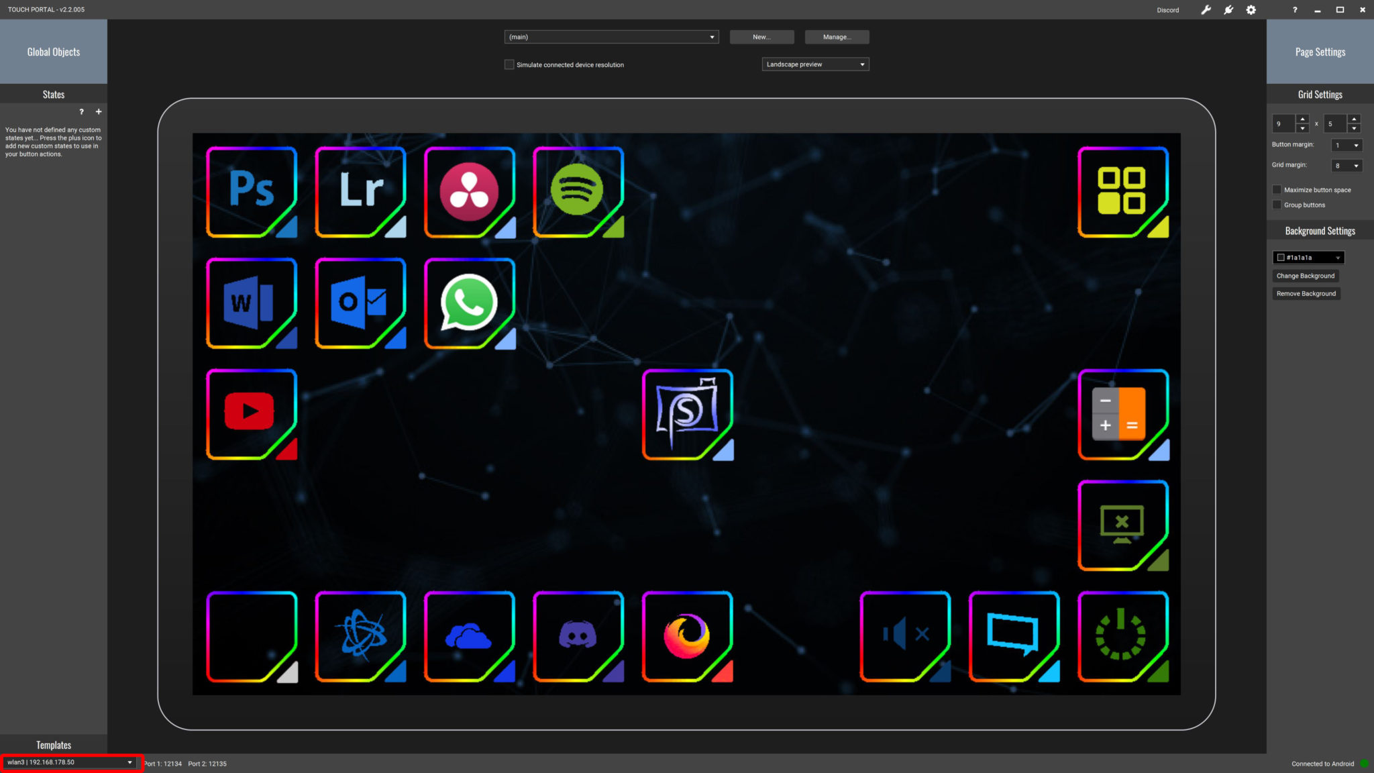Click the #1a1a1a color swatch square
Image resolution: width=1374 pixels, height=773 pixels.
tap(1281, 258)
